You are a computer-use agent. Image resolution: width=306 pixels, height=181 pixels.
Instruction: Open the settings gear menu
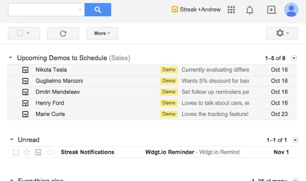[x=282, y=34]
